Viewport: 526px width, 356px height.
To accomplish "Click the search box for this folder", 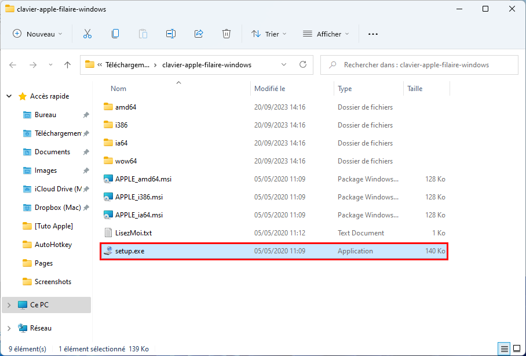I will 419,65.
